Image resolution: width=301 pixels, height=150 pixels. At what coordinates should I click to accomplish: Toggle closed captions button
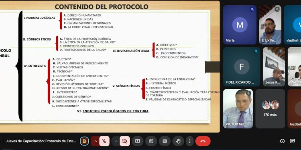pos(165,141)
